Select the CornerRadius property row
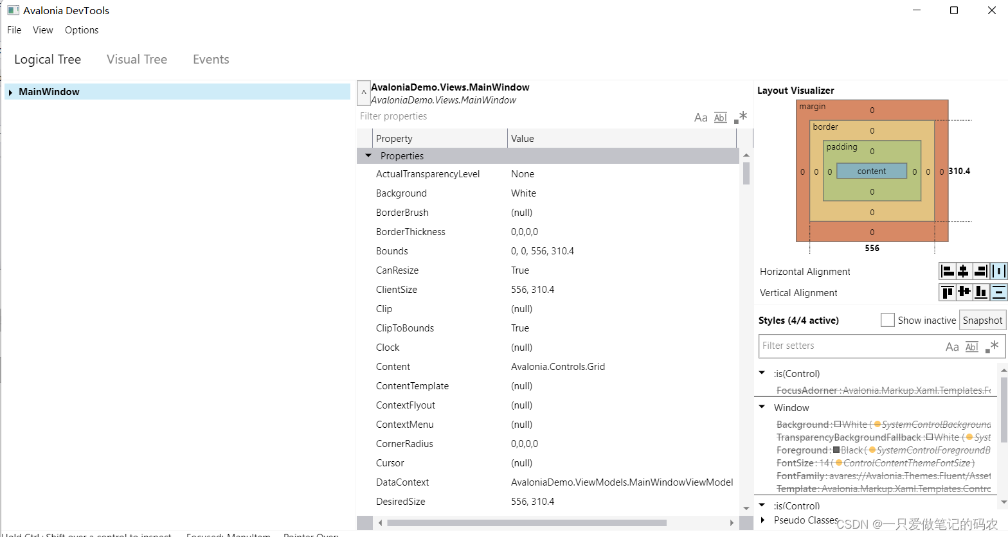 pyautogui.click(x=548, y=443)
